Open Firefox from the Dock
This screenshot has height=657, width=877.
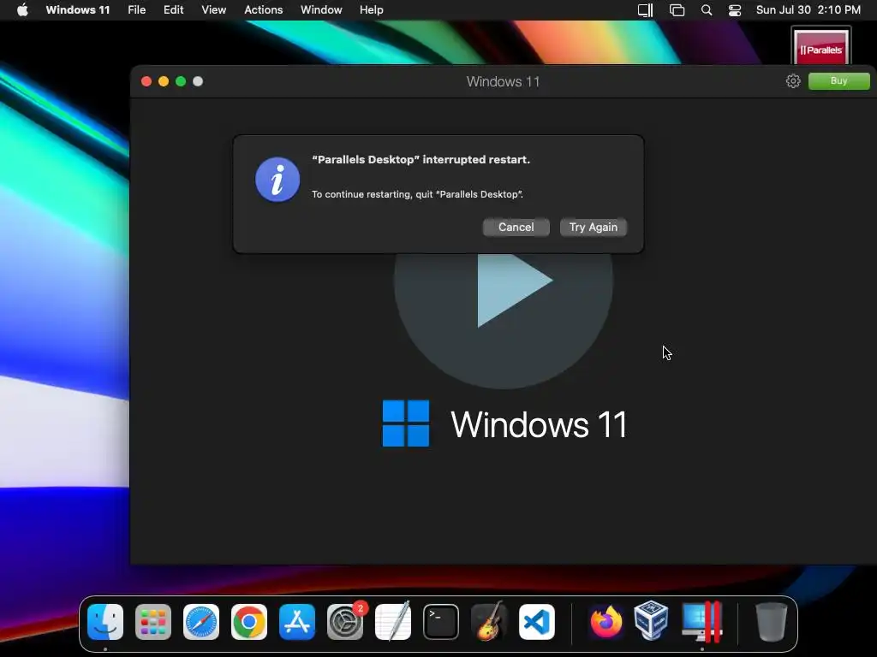pyautogui.click(x=606, y=622)
